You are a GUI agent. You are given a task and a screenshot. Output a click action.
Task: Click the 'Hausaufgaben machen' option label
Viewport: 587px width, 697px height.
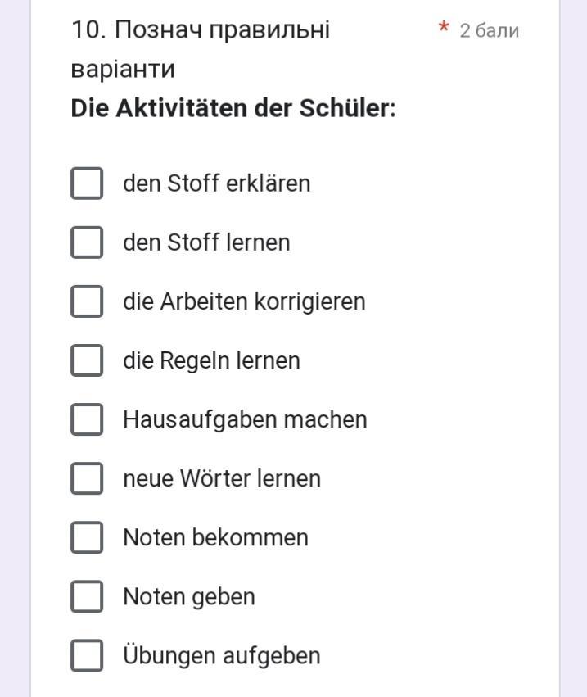[x=245, y=419]
